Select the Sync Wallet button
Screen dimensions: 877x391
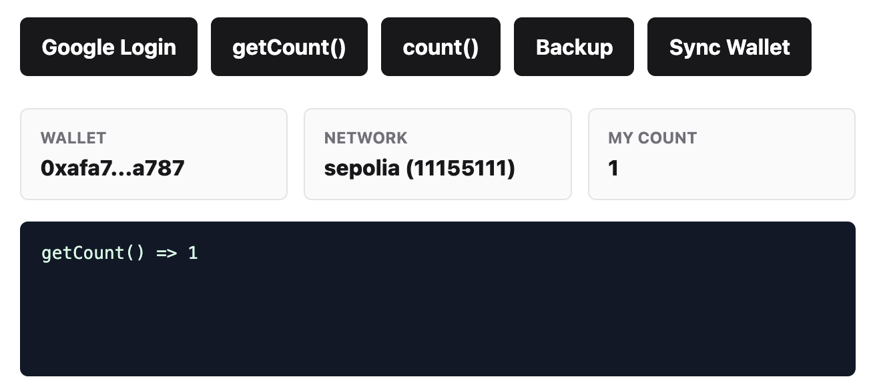(x=729, y=47)
